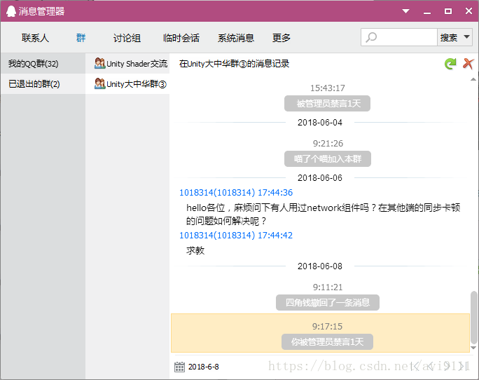The height and width of the screenshot is (380, 479).
Task: Go to the first page of records
Action: click(415, 366)
